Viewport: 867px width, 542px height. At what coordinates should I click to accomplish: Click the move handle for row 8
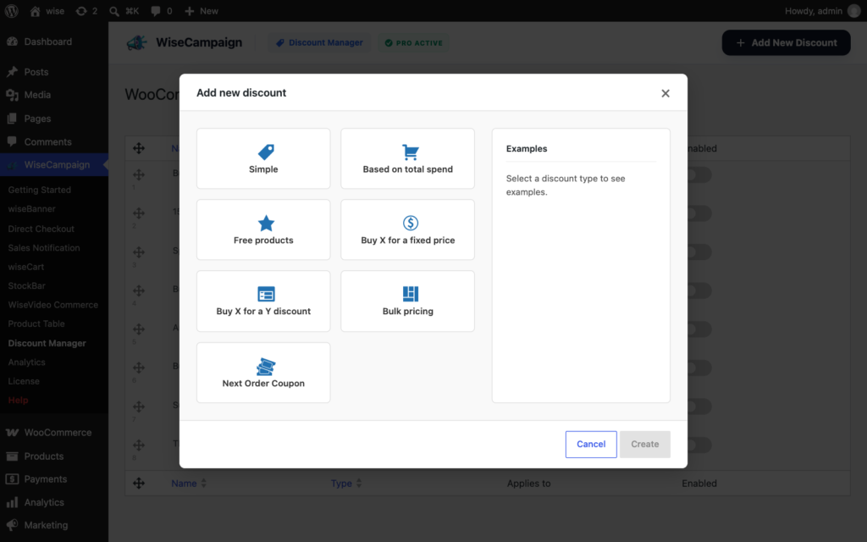point(139,445)
